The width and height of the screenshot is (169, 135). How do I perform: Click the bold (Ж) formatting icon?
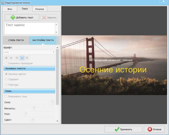6,58
